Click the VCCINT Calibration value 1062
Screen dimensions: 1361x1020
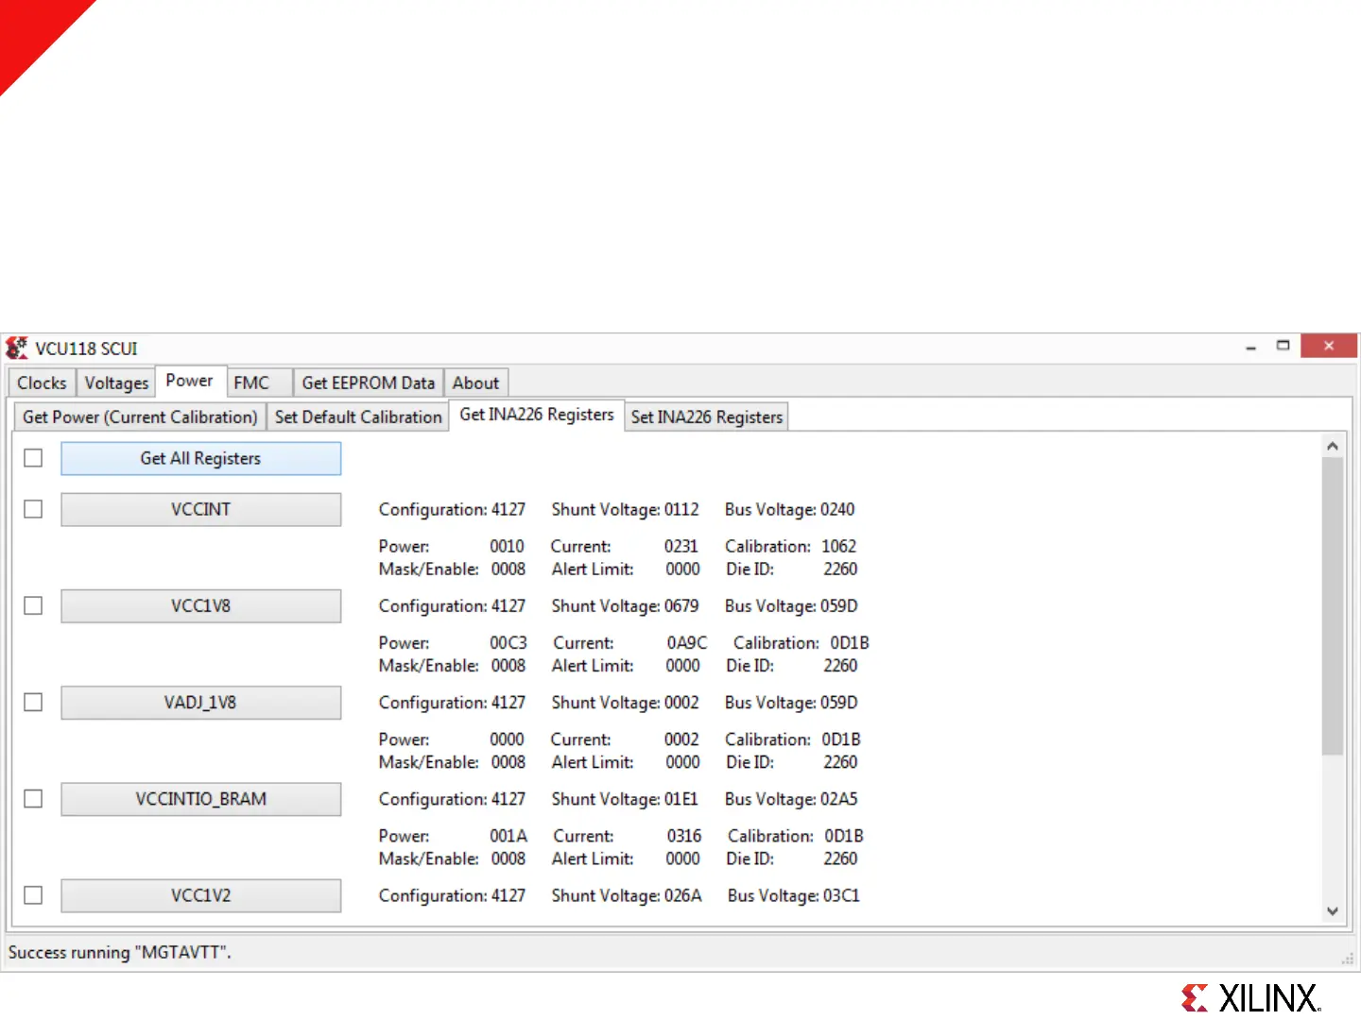838,546
